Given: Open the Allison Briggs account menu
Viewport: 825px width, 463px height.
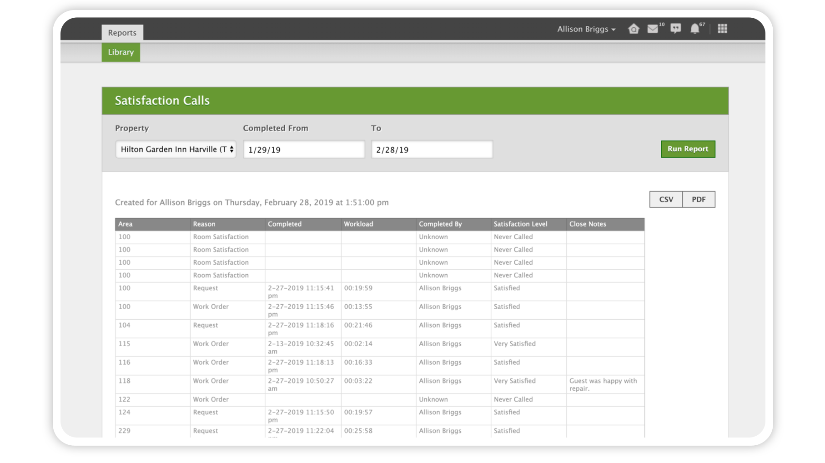Looking at the screenshot, I should click(586, 29).
